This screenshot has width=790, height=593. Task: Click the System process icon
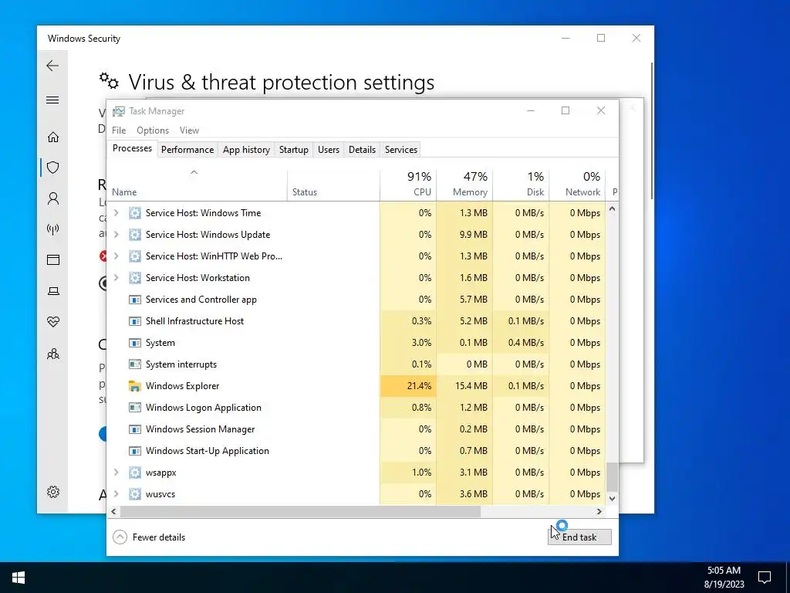(x=134, y=343)
